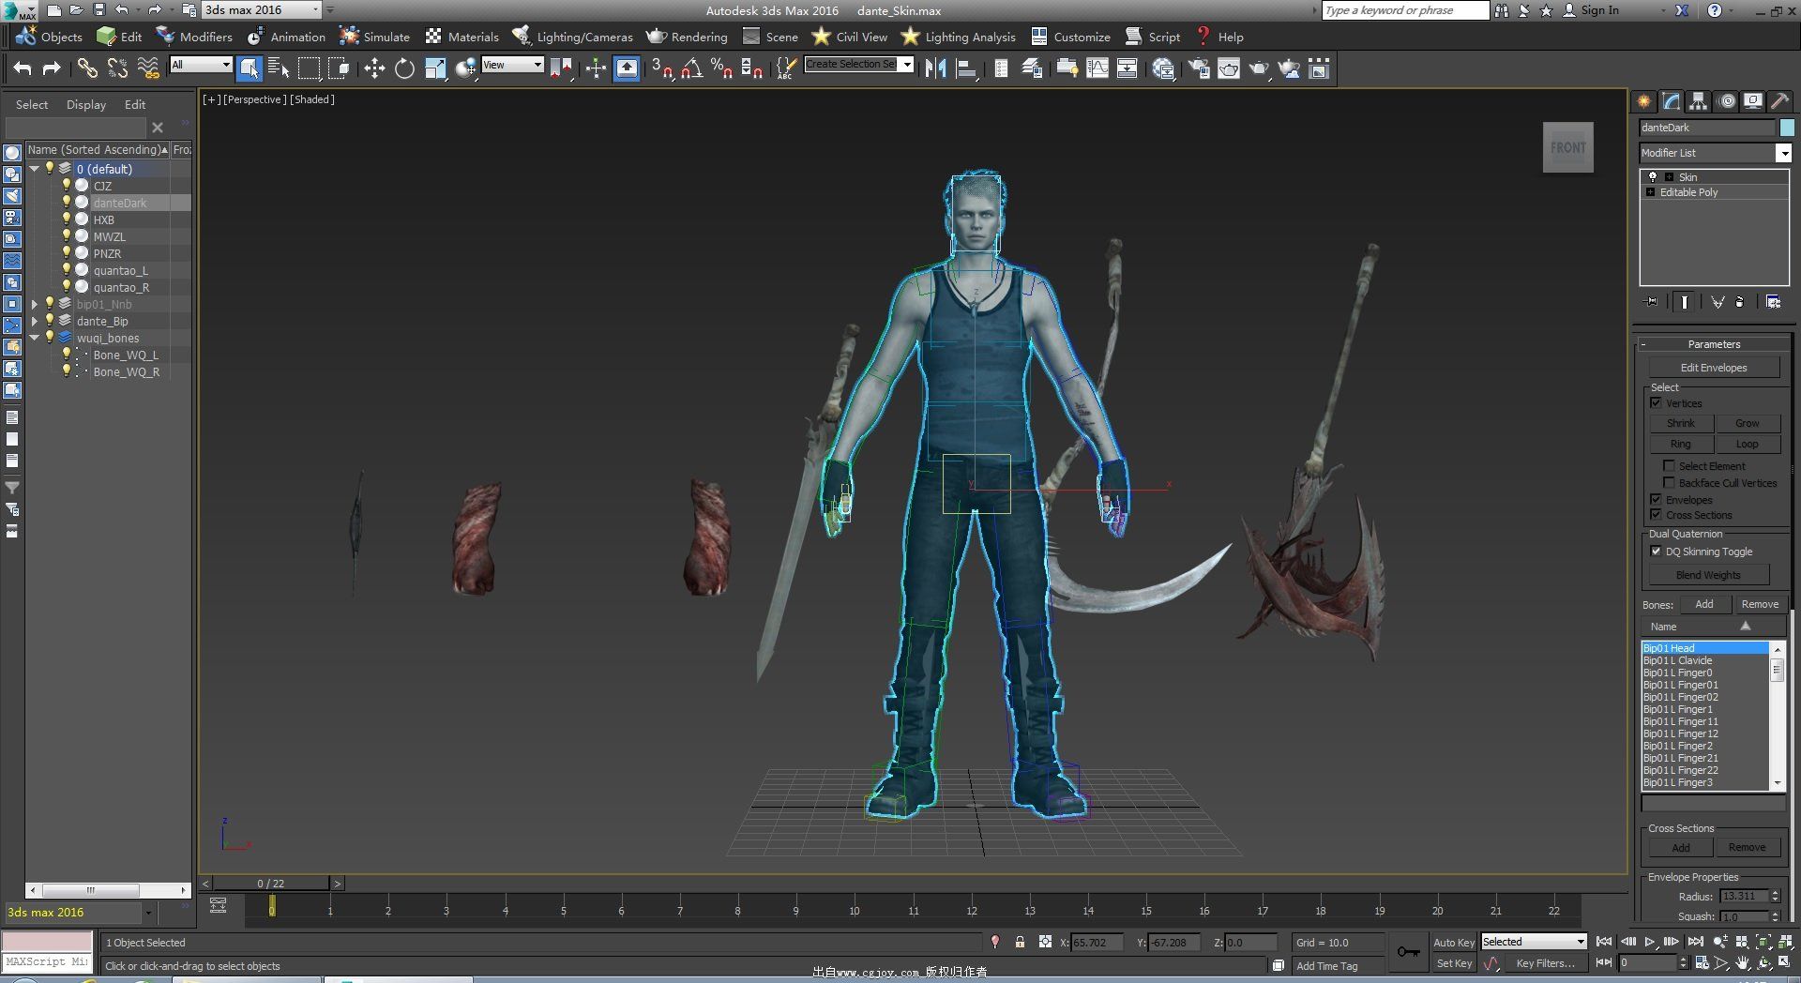1801x983 pixels.
Task: Open the Create command panel tab
Action: coord(1644,101)
